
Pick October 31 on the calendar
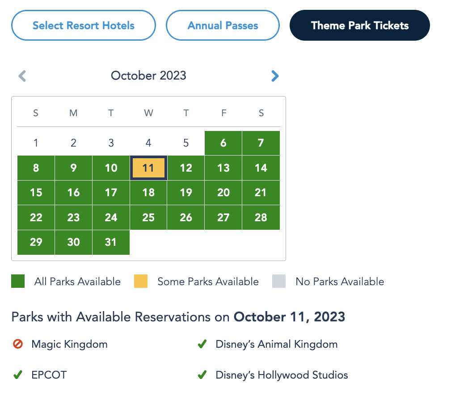pyautogui.click(x=111, y=242)
